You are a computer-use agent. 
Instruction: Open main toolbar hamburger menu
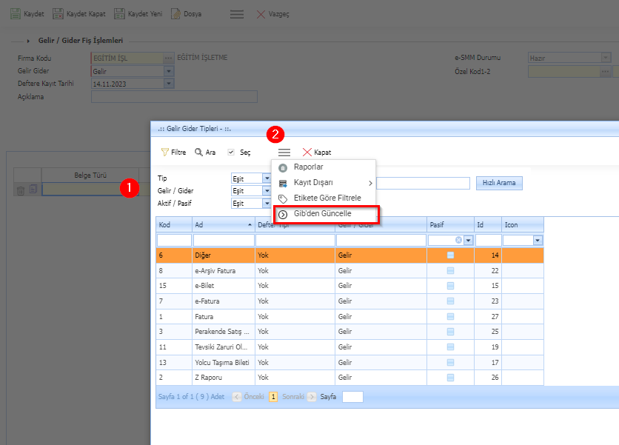(237, 14)
